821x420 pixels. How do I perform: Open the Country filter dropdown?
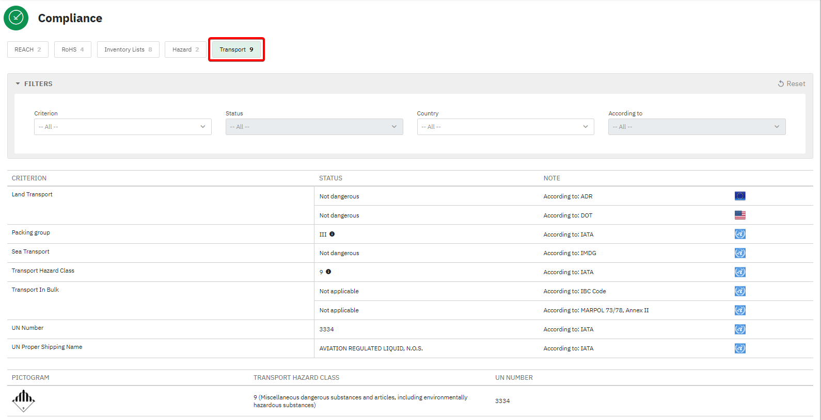pos(505,127)
